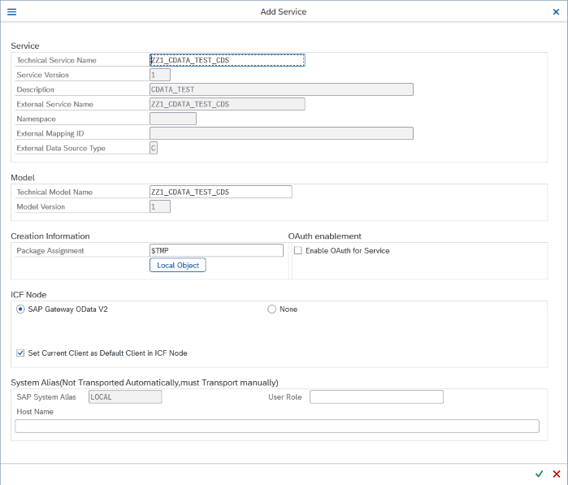This screenshot has width=568, height=485.
Task: Select the SAP System Alias field
Action: (125, 396)
